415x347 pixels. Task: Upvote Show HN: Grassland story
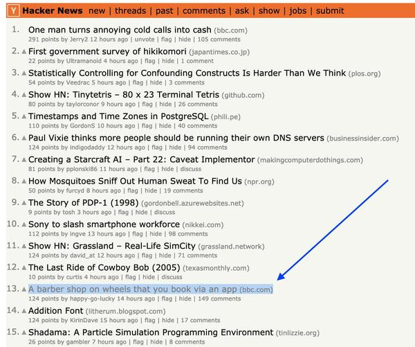(24, 246)
